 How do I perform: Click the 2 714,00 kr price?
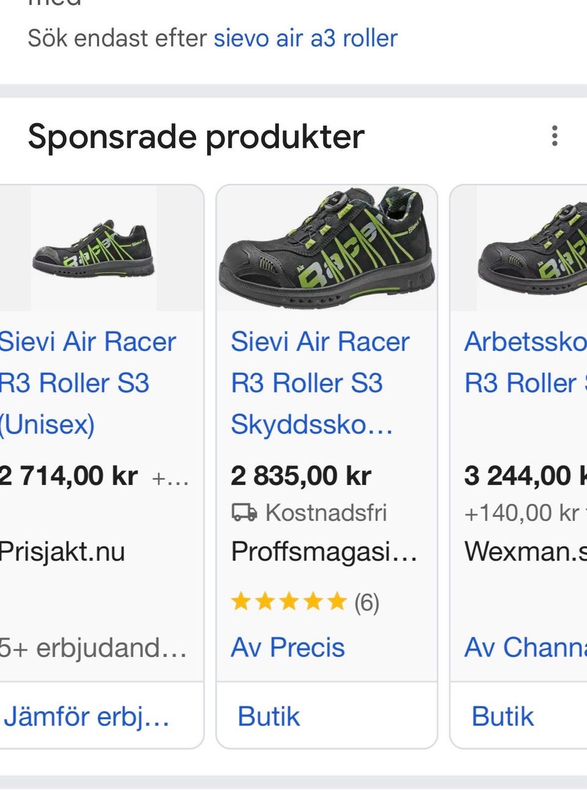68,476
